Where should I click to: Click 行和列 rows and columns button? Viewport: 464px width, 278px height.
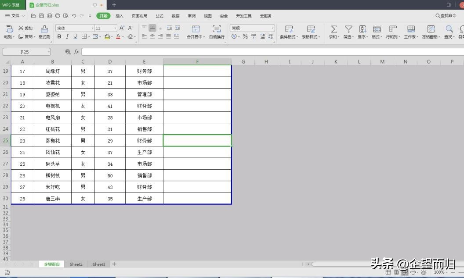(393, 32)
